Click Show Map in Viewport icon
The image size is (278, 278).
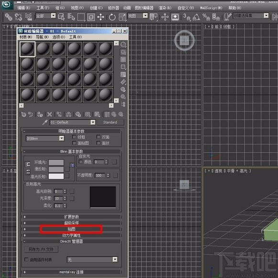[97, 114]
